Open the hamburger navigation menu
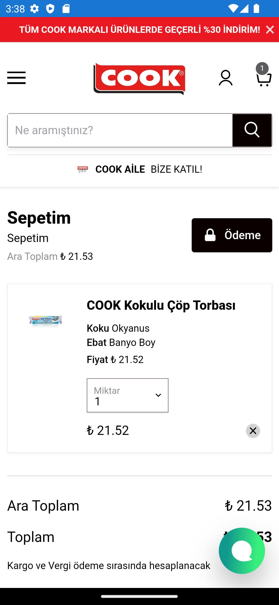Viewport: 279px width, 605px height. tap(16, 78)
